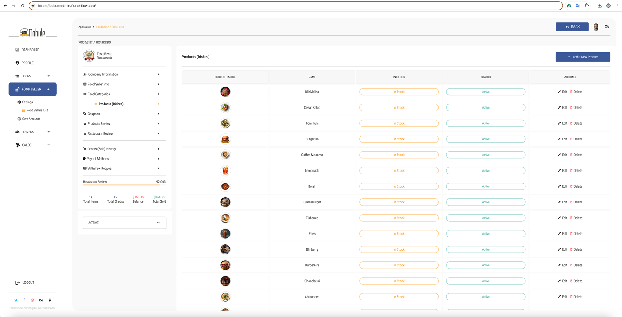
Task: Open Restaurant Review menu row
Action: pyautogui.click(x=121, y=133)
